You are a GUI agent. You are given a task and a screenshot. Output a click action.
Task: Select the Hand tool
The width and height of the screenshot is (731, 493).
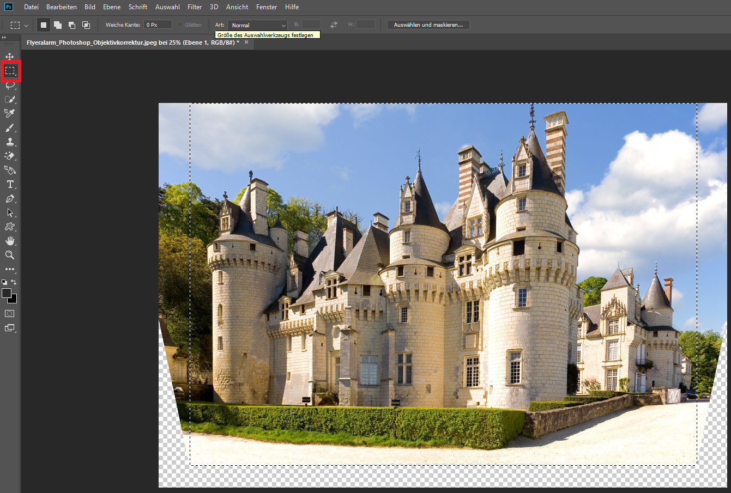(x=10, y=241)
